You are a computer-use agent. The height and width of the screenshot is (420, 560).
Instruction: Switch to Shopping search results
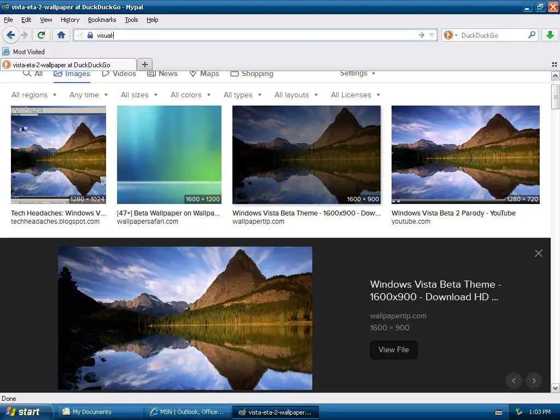coord(252,74)
